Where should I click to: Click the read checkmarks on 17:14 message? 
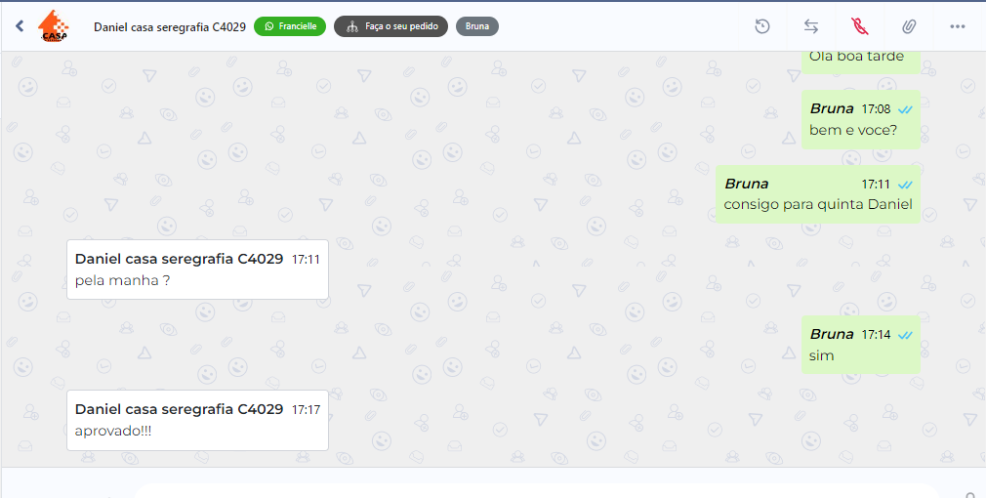click(x=905, y=335)
